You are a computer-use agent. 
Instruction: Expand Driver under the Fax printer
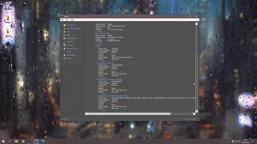click(x=99, y=61)
